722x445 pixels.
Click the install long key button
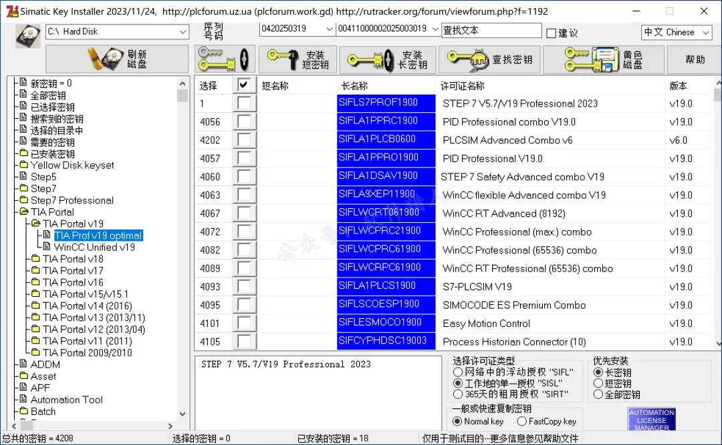[x=388, y=59]
